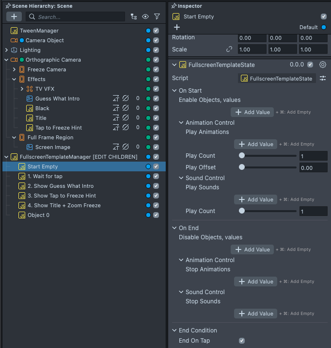Toggle the End On Tap checkbox
The height and width of the screenshot is (348, 331).
[x=242, y=341]
